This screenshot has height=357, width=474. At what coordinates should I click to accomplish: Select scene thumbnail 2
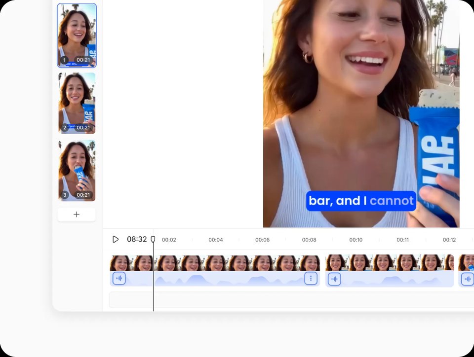tap(77, 103)
